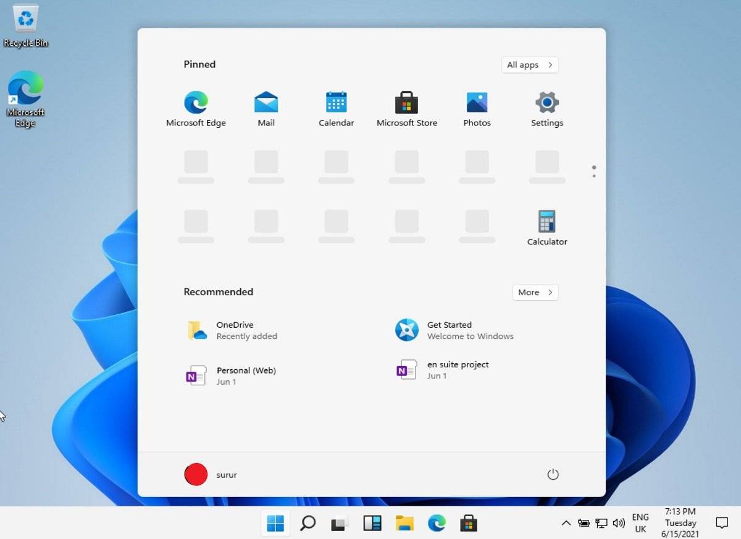Expand the All apps list

[x=529, y=65]
